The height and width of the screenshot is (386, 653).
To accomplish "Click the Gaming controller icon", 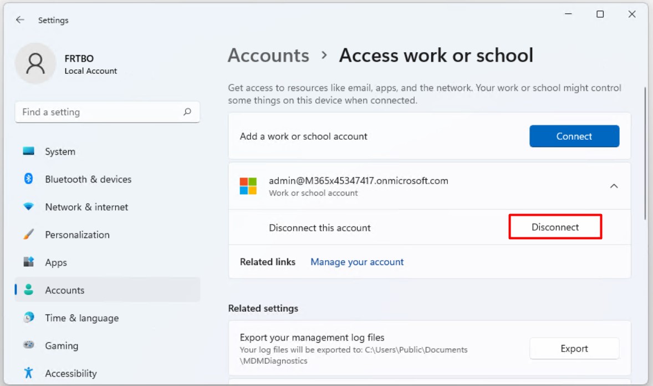I will coord(28,345).
